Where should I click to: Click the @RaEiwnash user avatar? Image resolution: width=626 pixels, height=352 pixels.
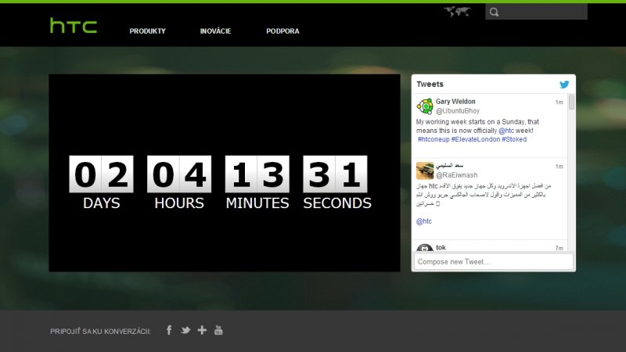pos(425,170)
